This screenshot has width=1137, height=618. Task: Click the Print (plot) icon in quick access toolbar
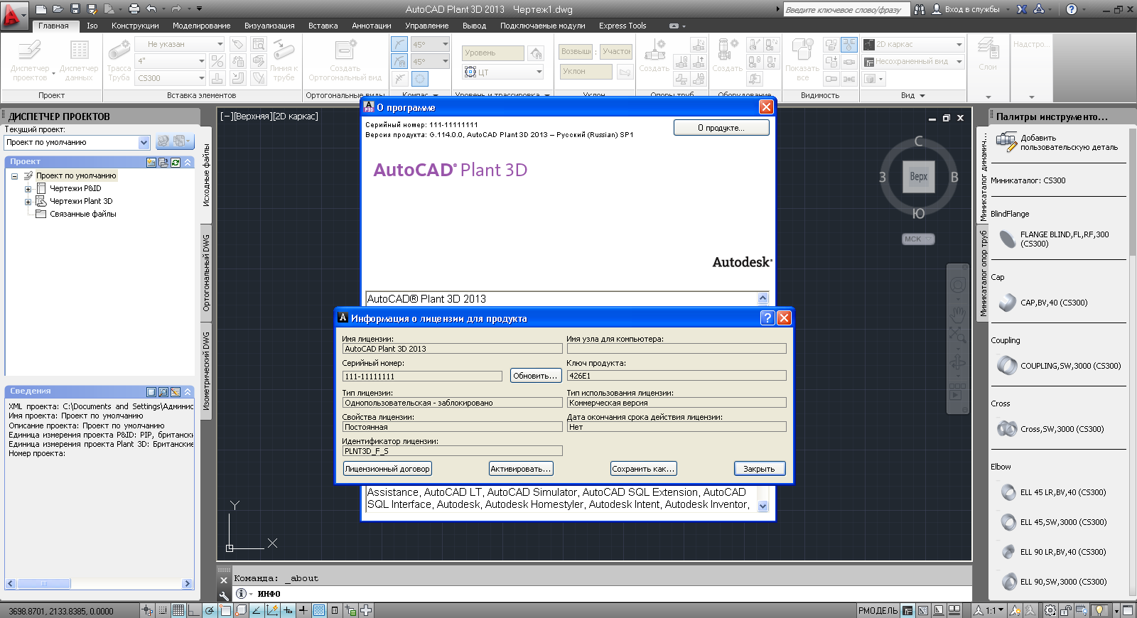coord(134,9)
